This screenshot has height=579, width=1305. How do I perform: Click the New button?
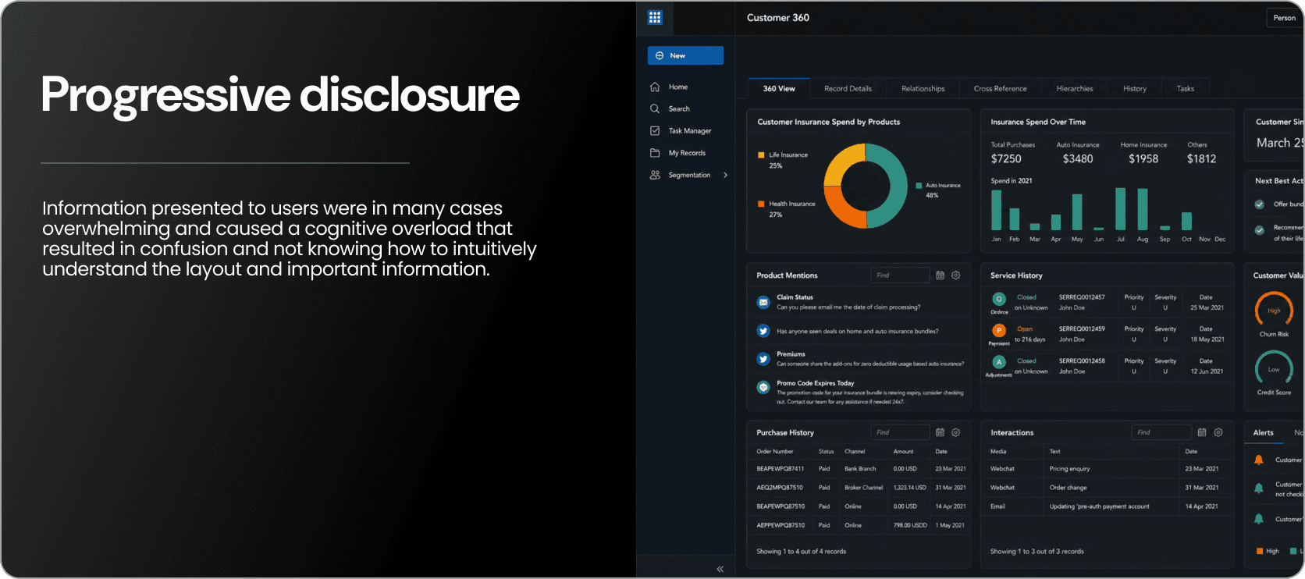[685, 55]
